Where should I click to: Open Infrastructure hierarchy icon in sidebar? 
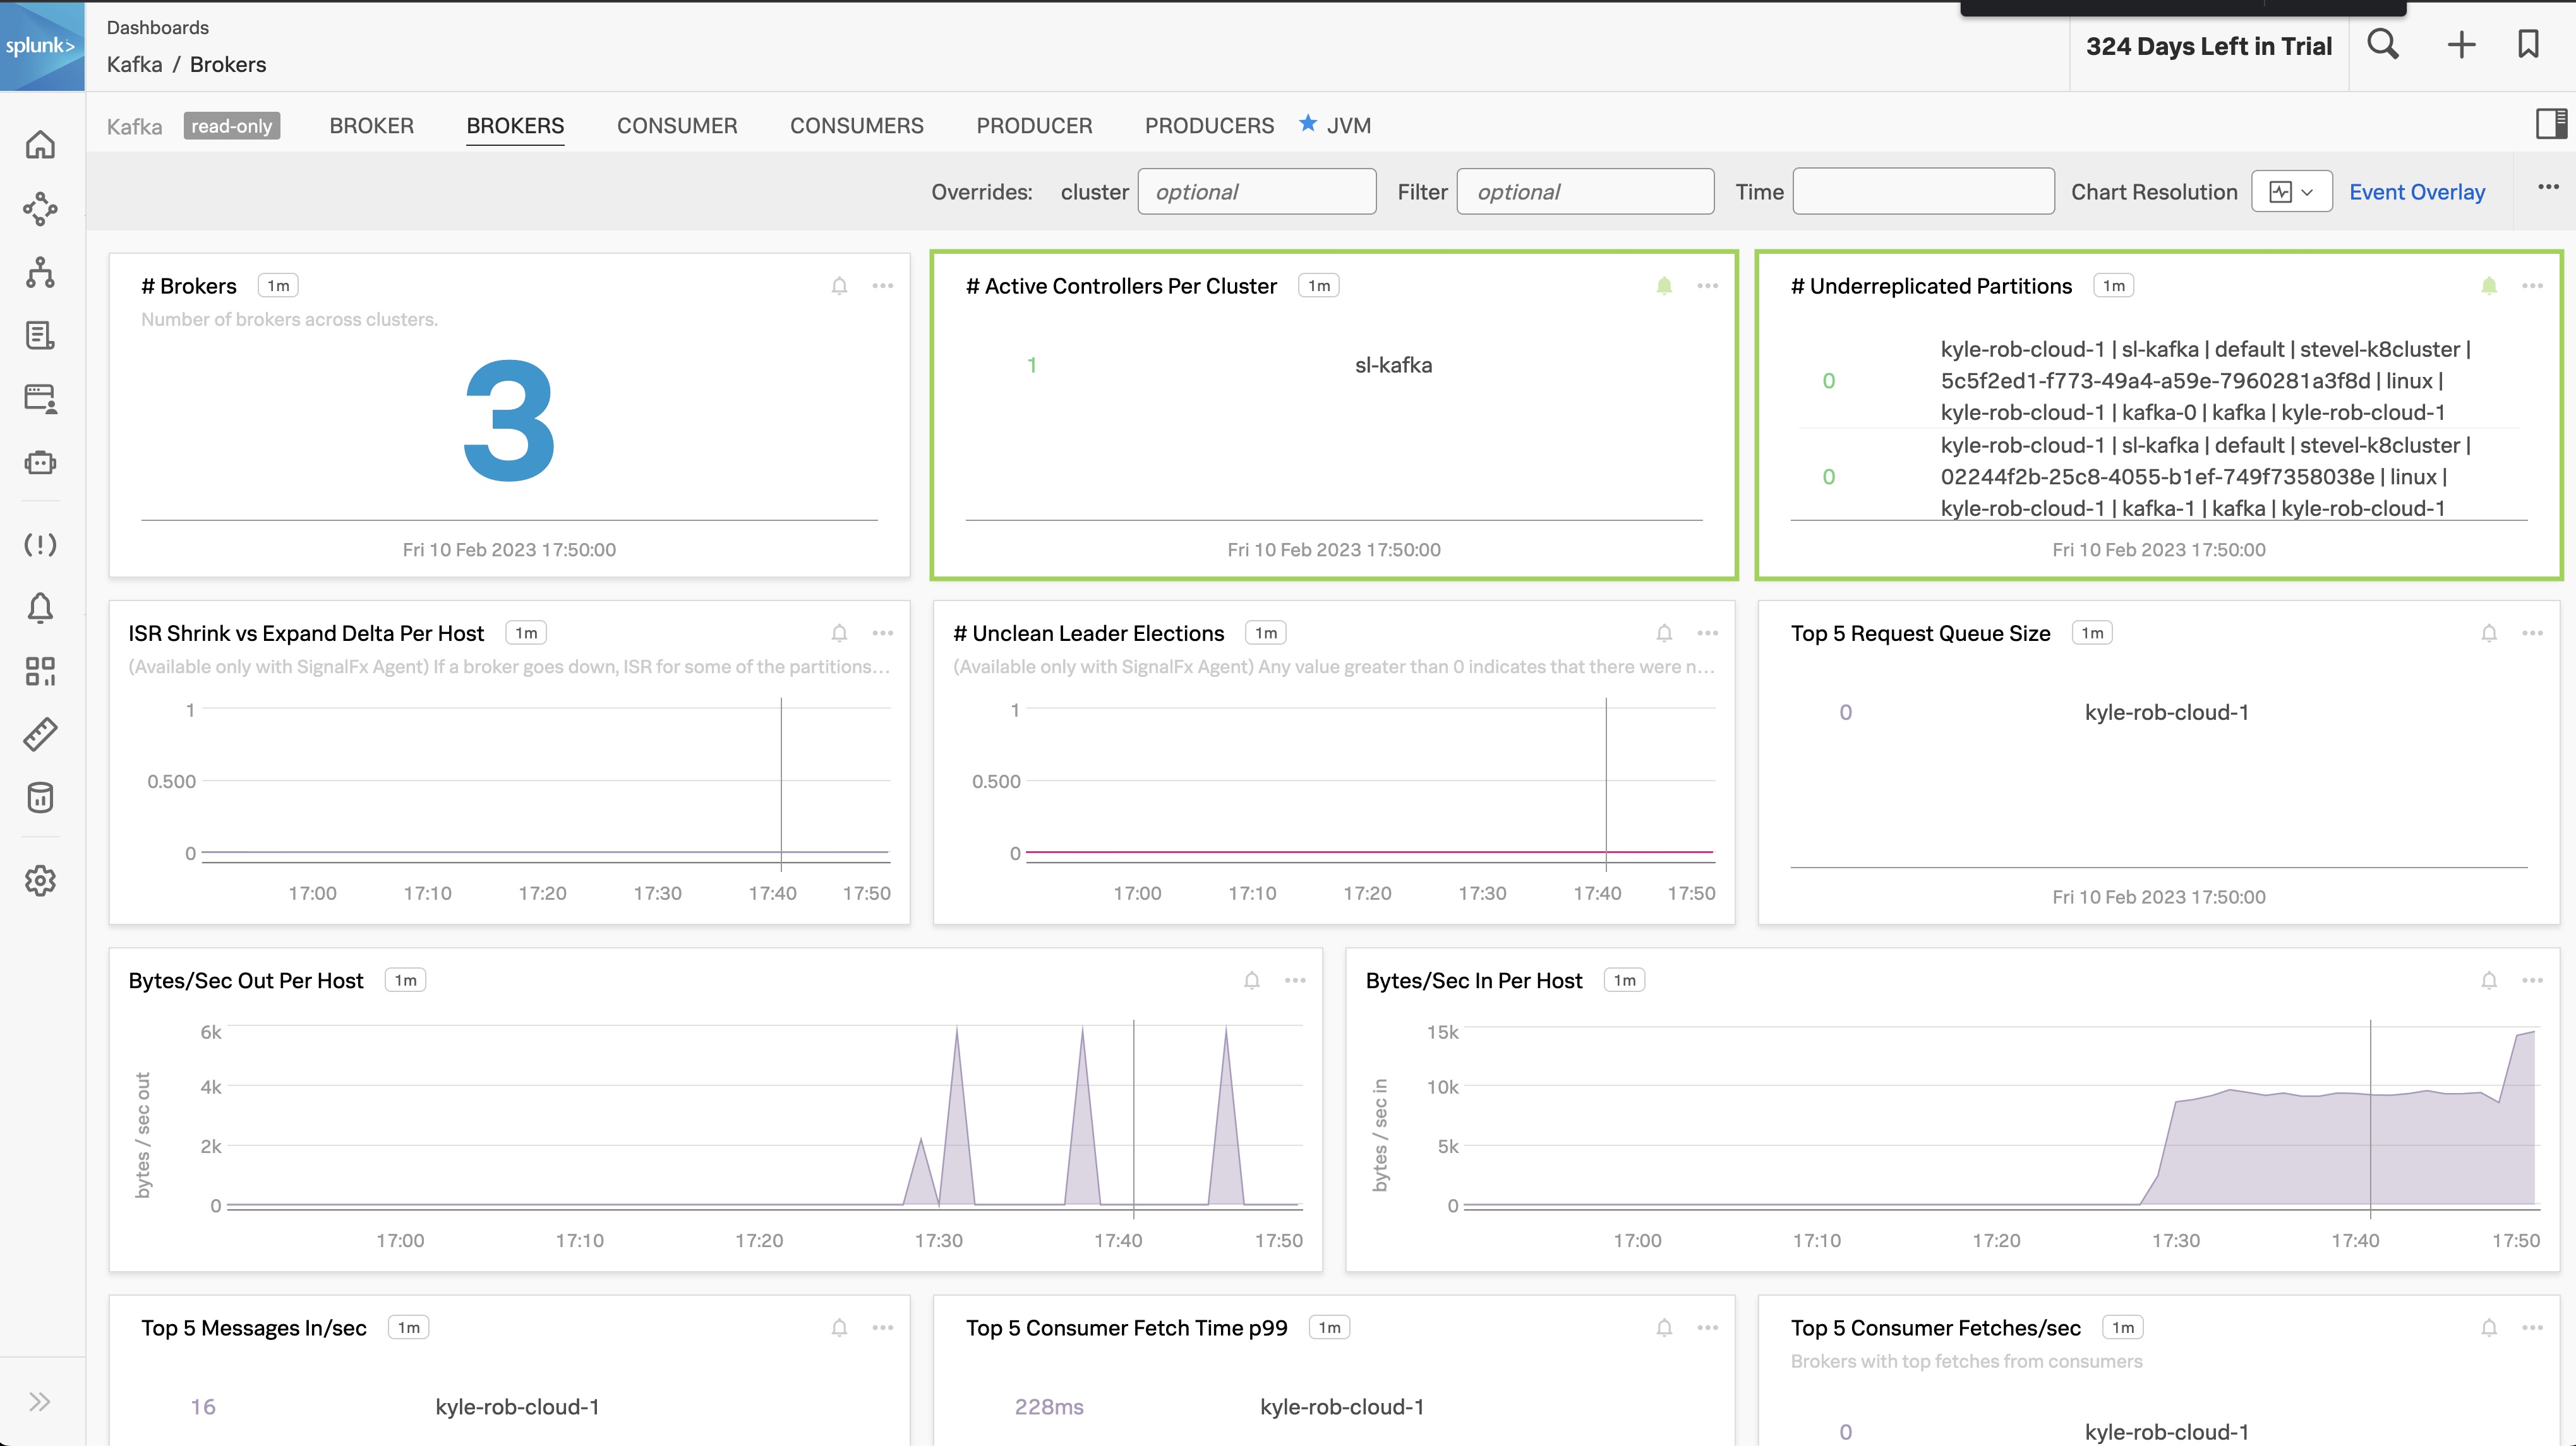tap(40, 272)
